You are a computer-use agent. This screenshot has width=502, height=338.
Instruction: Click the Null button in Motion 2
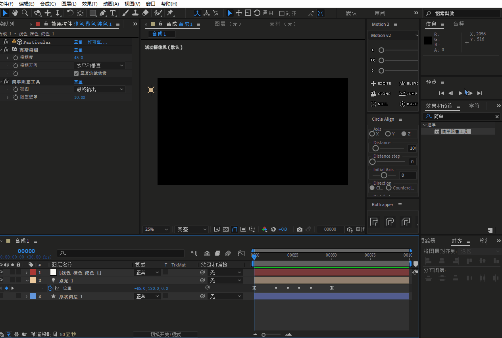[x=379, y=104]
